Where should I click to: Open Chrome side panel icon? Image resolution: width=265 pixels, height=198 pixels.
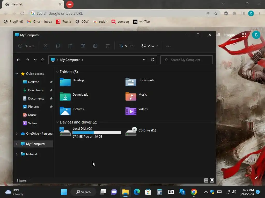coord(243,13)
